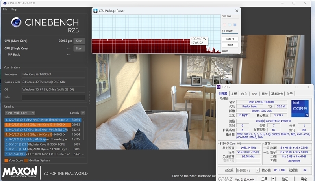The height and width of the screenshot is (181, 315).
Task: Click the Intel Core i9 14900HX name field
Action: pos(261,102)
